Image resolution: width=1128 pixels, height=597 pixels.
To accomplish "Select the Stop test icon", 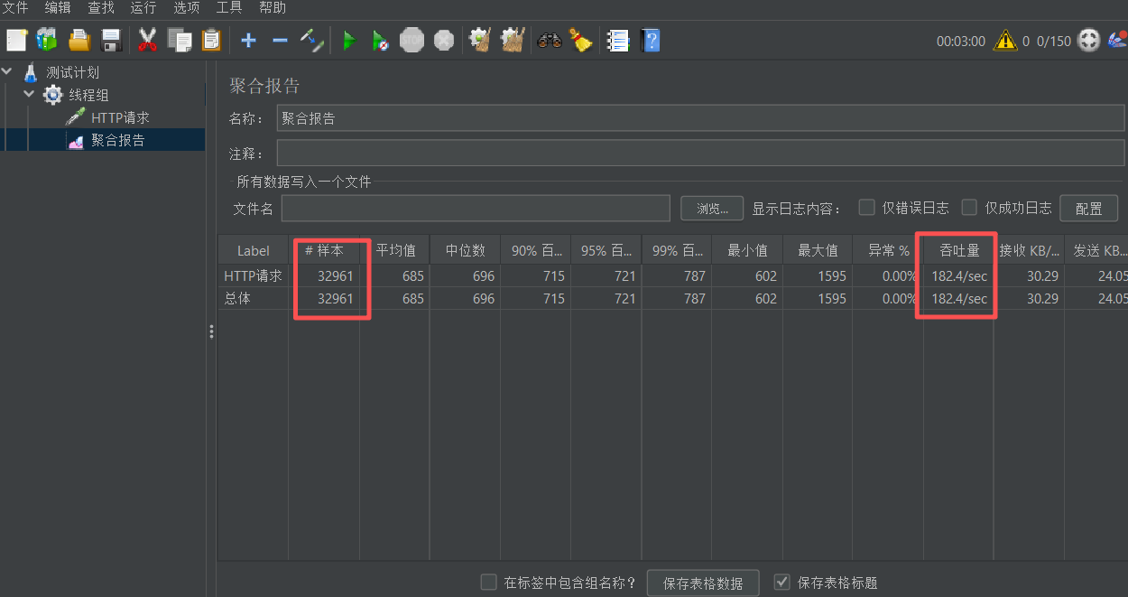I will [x=411, y=40].
